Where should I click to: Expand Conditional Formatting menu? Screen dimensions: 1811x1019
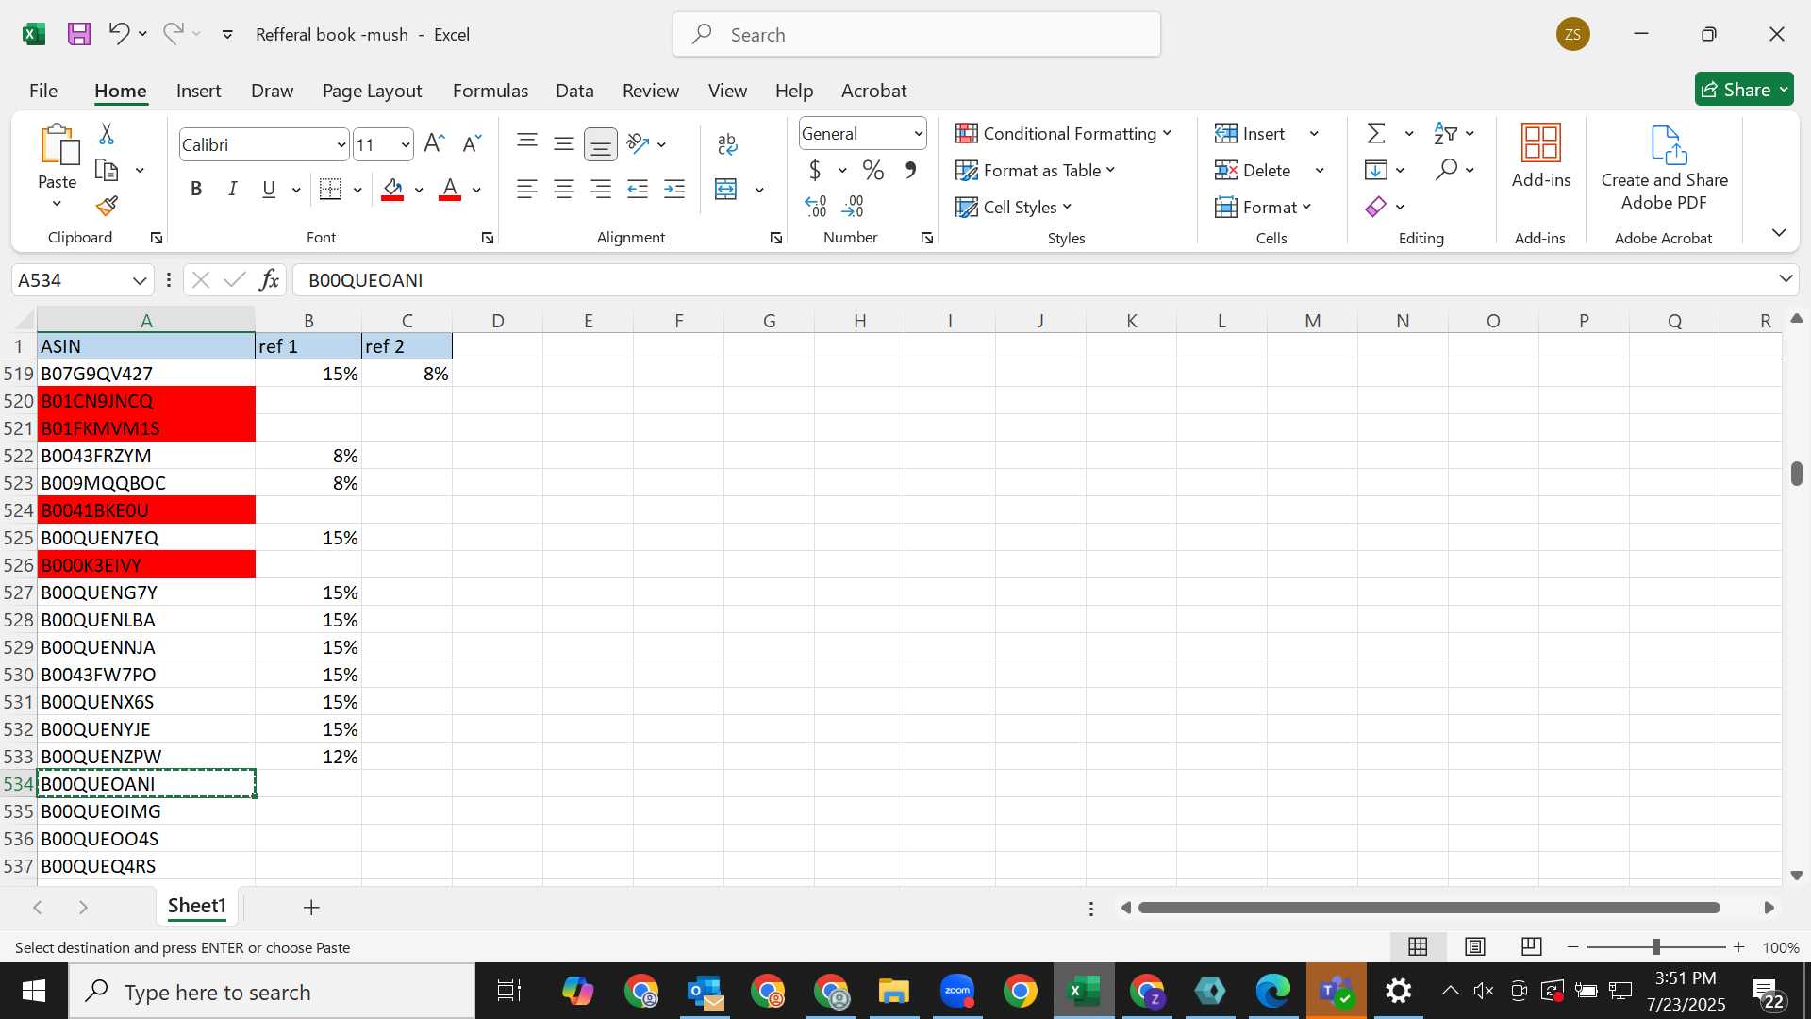coord(1064,133)
